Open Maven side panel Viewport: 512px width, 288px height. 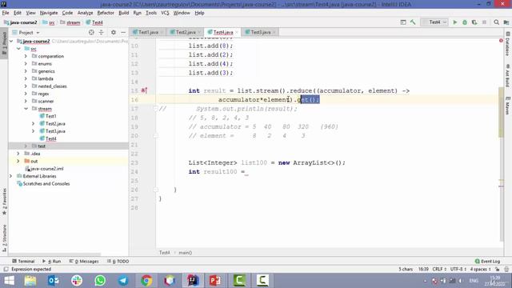click(508, 106)
